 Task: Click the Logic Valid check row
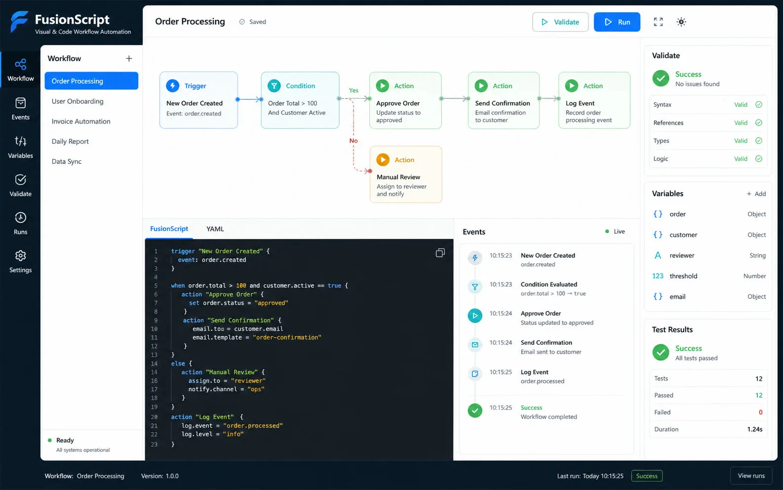pyautogui.click(x=708, y=159)
